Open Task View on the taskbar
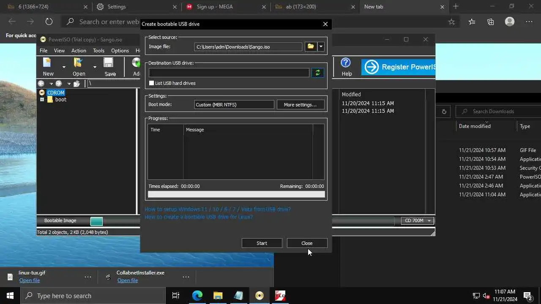This screenshot has width=541, height=304. (176, 296)
